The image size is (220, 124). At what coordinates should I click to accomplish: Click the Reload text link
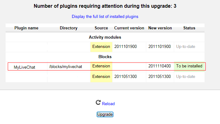[108, 104]
